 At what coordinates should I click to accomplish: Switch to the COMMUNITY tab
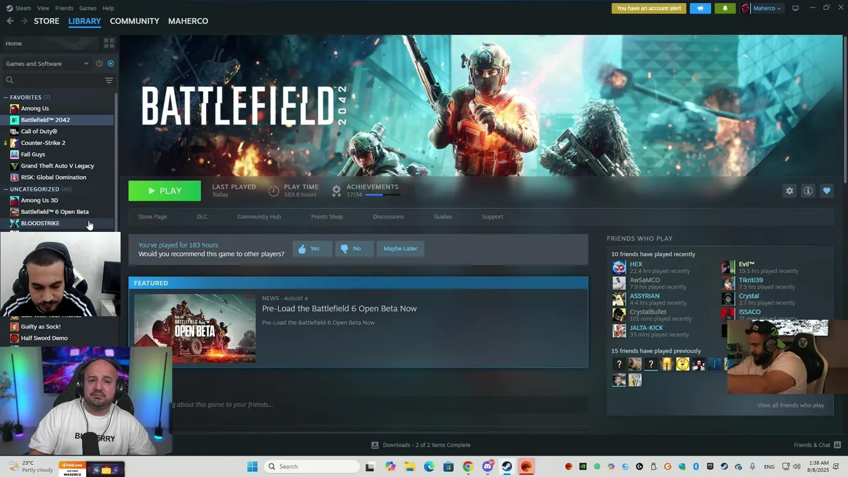point(134,21)
